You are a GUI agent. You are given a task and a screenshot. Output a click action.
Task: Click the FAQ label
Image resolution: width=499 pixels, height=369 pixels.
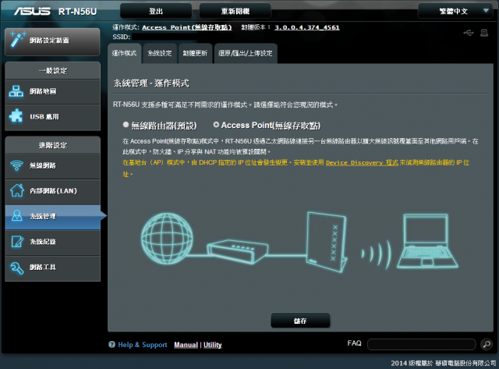pos(354,343)
